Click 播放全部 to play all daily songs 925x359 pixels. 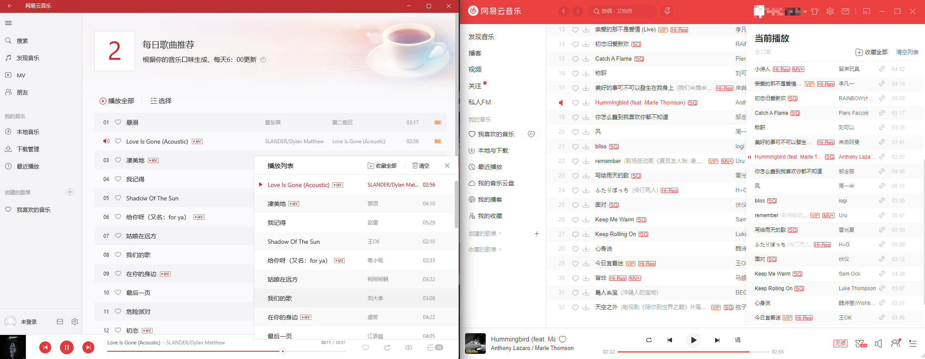pos(117,101)
